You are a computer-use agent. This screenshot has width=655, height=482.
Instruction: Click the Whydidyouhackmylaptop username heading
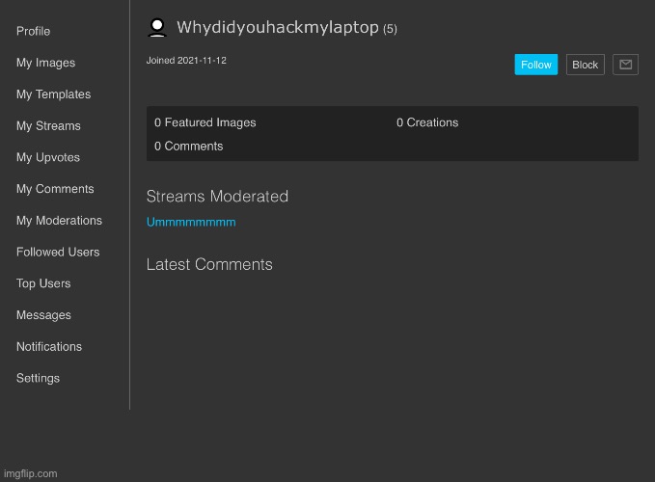click(x=277, y=28)
